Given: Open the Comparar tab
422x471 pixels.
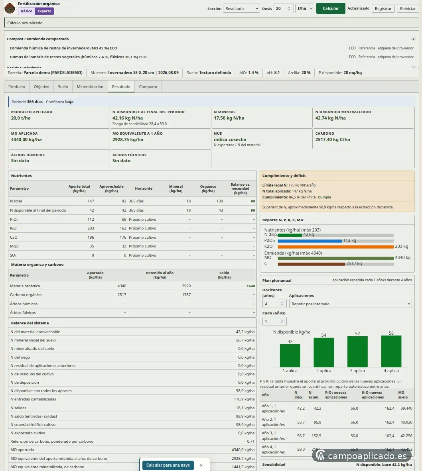Looking at the screenshot, I should tap(148, 87).
